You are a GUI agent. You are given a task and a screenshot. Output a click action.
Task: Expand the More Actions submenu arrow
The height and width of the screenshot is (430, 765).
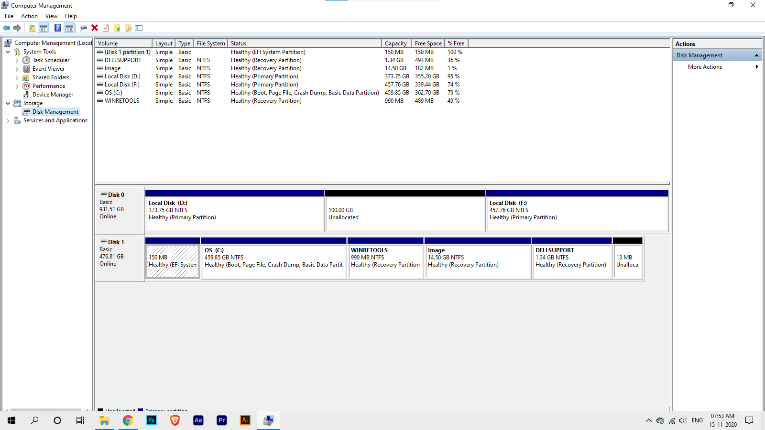pos(757,67)
